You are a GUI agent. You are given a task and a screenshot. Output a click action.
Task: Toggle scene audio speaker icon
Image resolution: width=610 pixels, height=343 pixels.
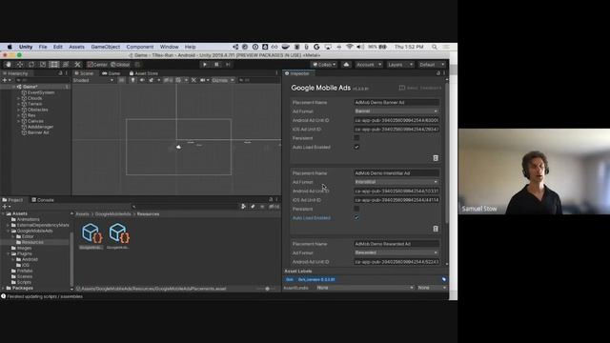pos(142,80)
